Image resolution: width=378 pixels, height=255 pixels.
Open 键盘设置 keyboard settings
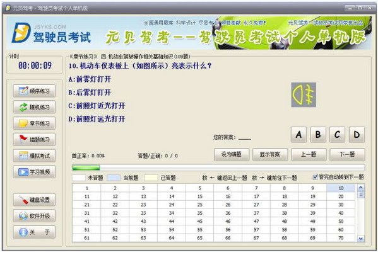pyautogui.click(x=34, y=200)
